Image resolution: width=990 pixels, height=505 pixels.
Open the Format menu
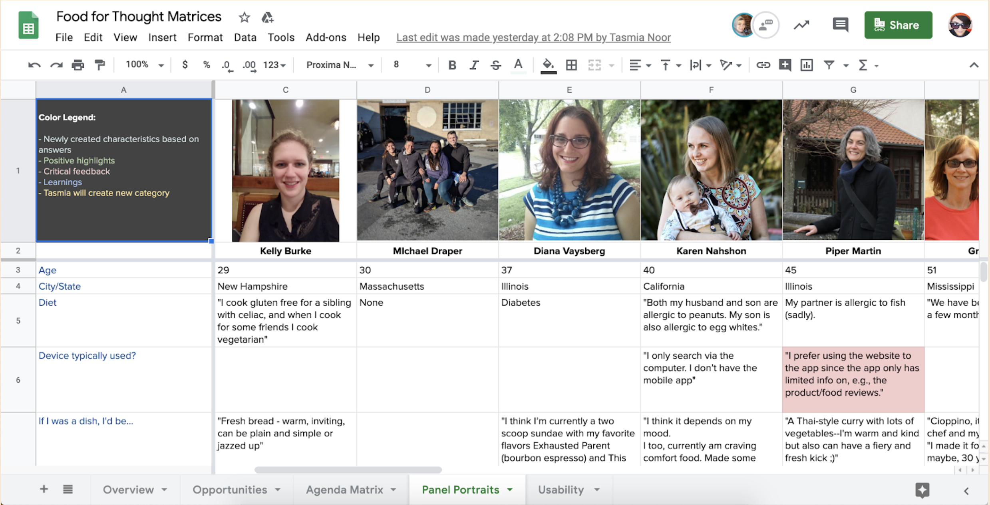click(x=205, y=37)
